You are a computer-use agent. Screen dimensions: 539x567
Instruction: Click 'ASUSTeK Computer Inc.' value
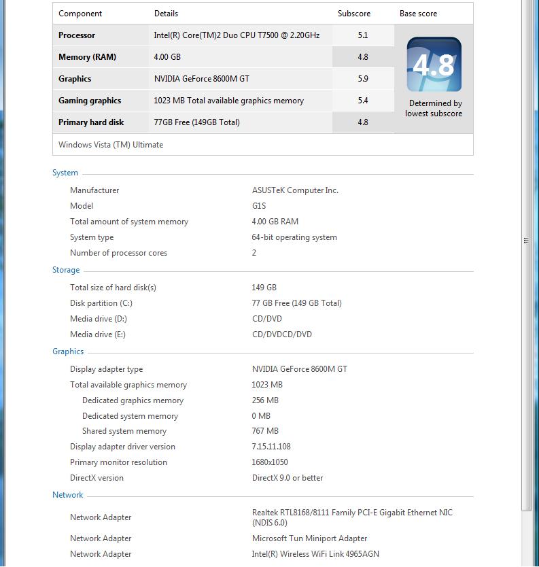click(296, 190)
